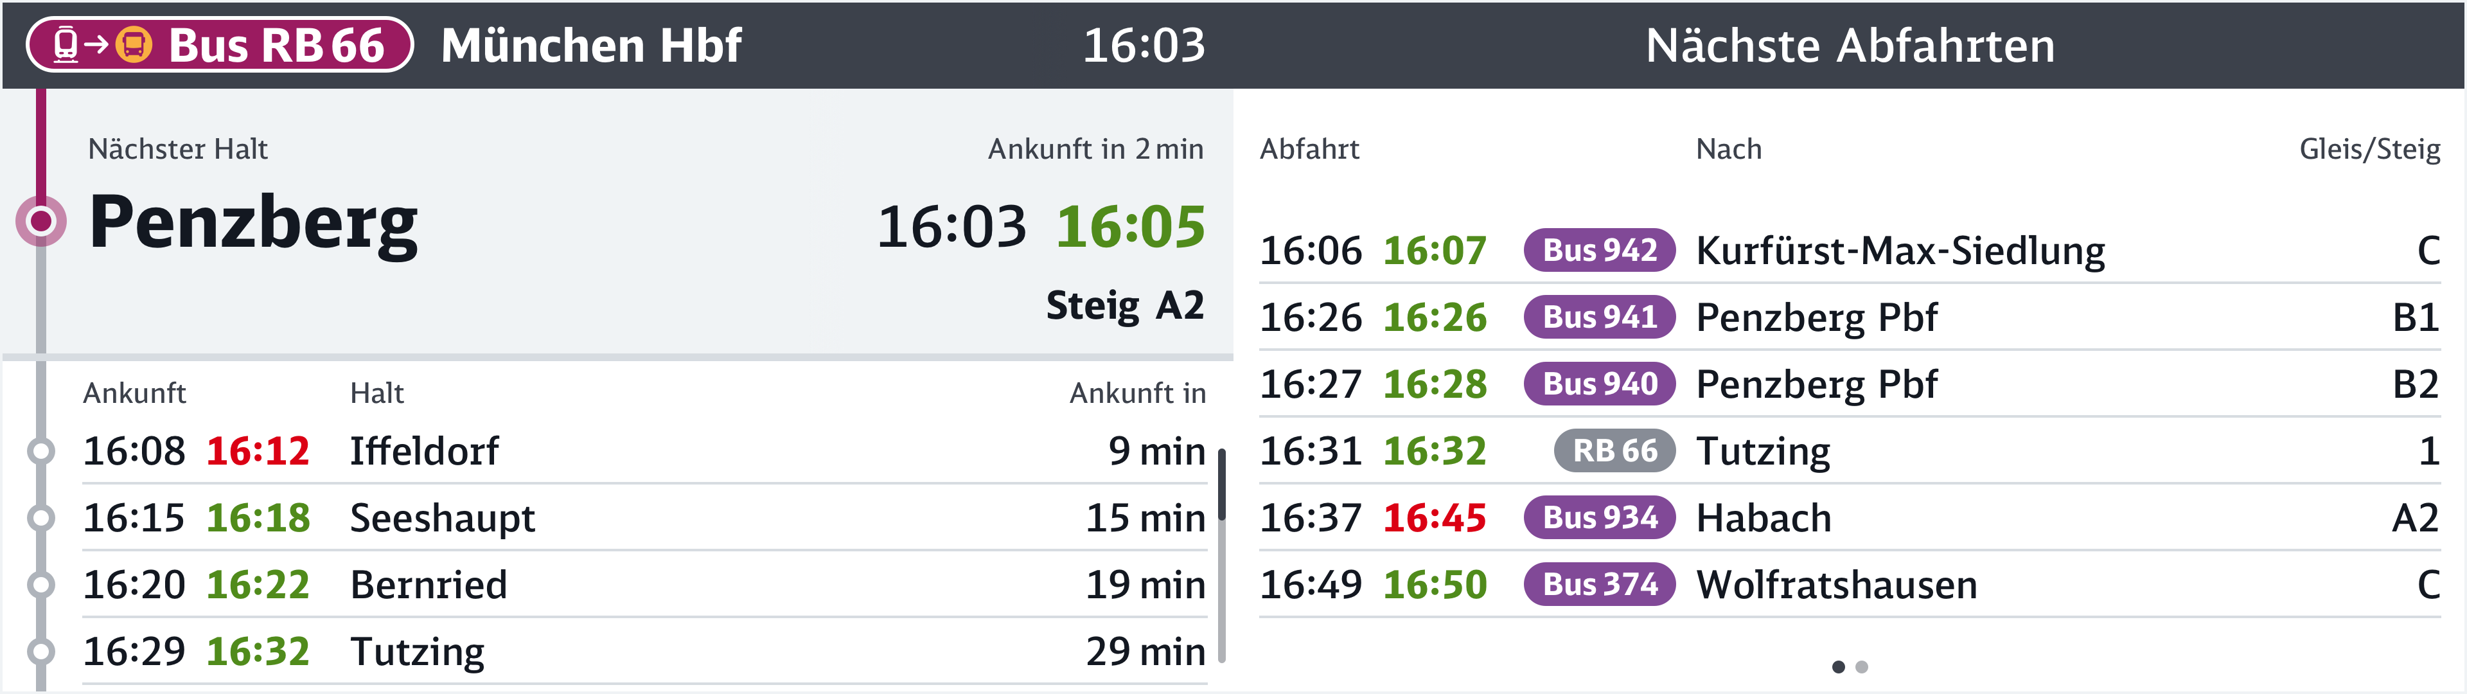Select the Bus 941 line badge

[x=1598, y=317]
